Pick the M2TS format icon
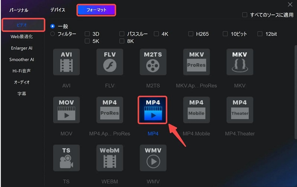 click(153, 62)
